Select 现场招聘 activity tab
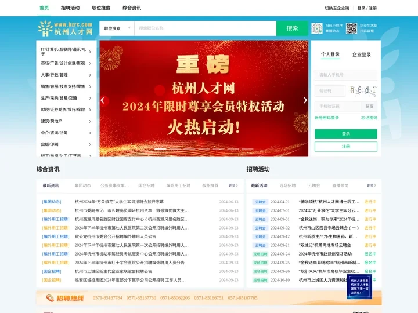The image size is (418, 313). point(287,185)
